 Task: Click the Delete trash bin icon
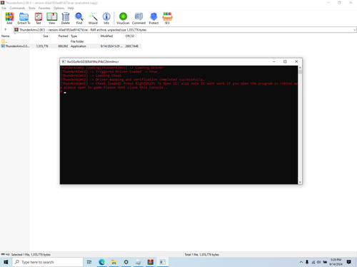[x=66, y=19]
